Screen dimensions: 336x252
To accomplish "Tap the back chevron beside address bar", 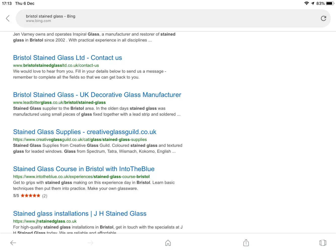I will 8,18.
